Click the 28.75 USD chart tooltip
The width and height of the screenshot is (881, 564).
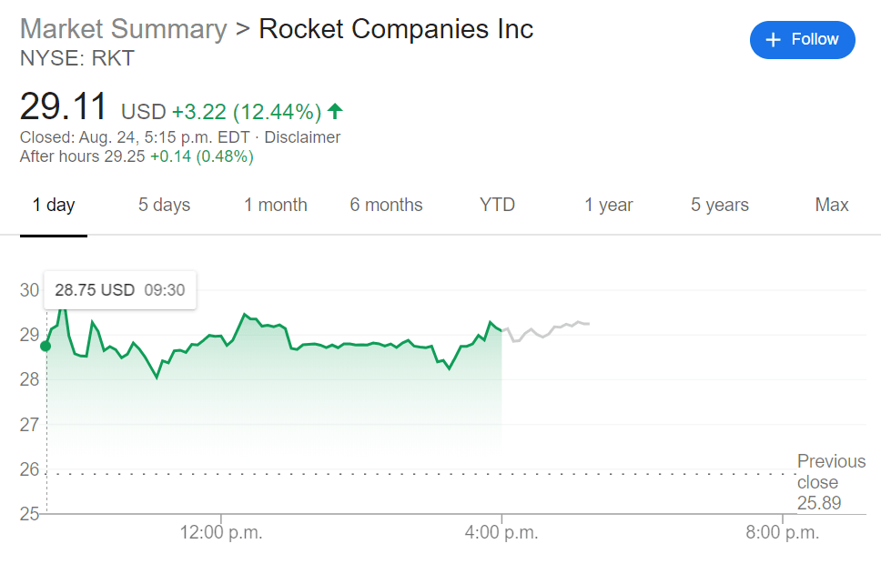click(x=119, y=290)
